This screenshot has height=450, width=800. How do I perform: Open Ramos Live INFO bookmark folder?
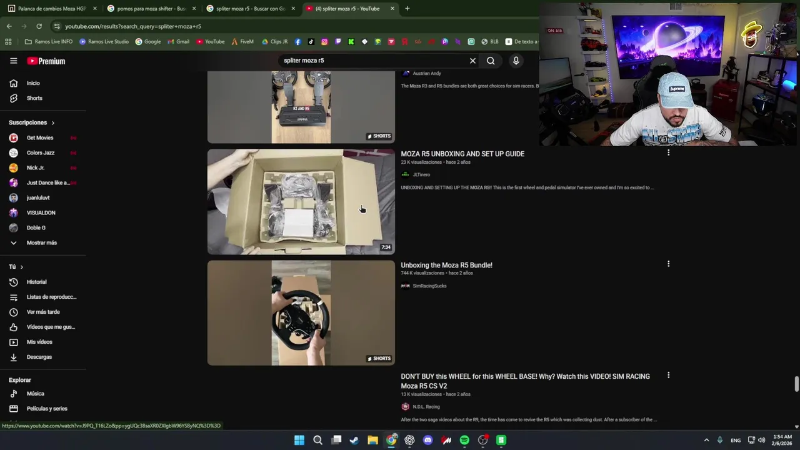tap(49, 42)
